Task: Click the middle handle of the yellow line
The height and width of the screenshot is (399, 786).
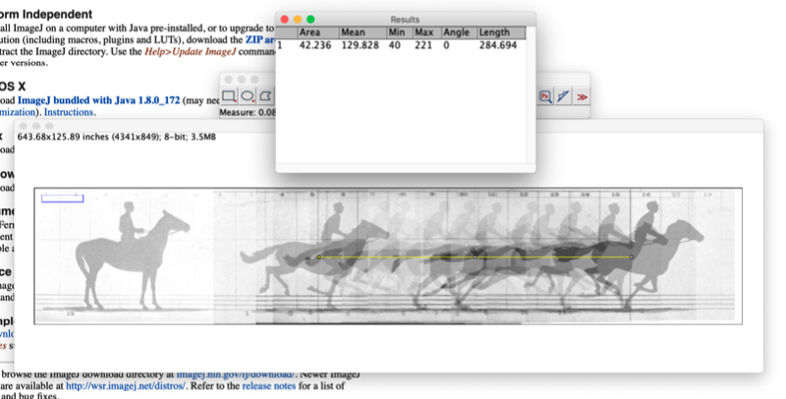Action: [x=476, y=257]
